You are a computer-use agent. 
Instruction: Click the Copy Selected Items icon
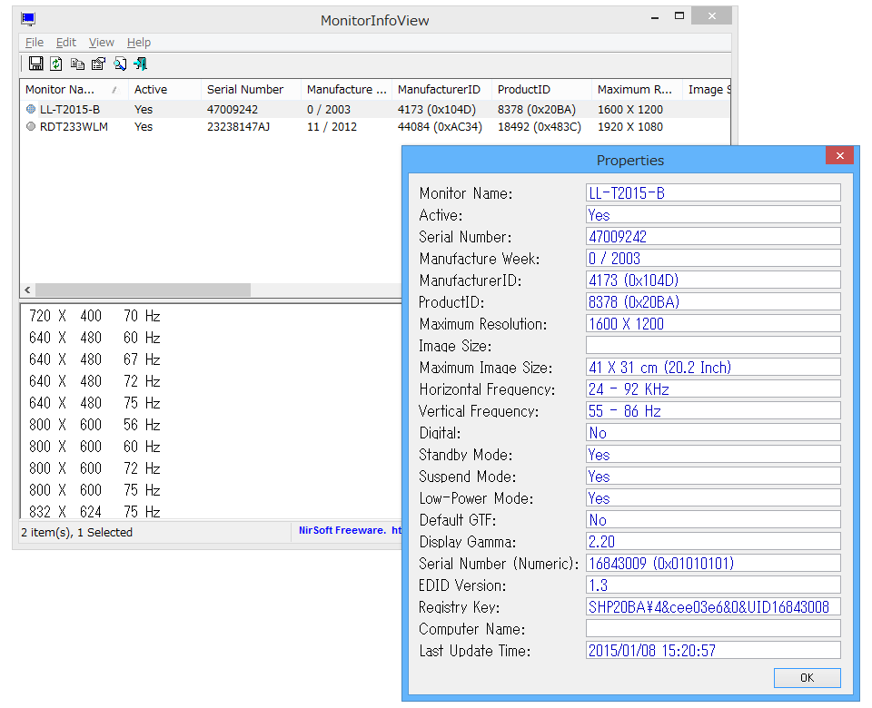click(77, 64)
